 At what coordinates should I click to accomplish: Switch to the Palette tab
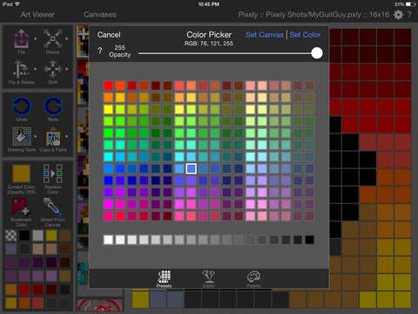(x=253, y=279)
